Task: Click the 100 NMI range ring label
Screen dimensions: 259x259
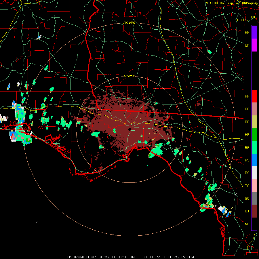Action: 129,23
